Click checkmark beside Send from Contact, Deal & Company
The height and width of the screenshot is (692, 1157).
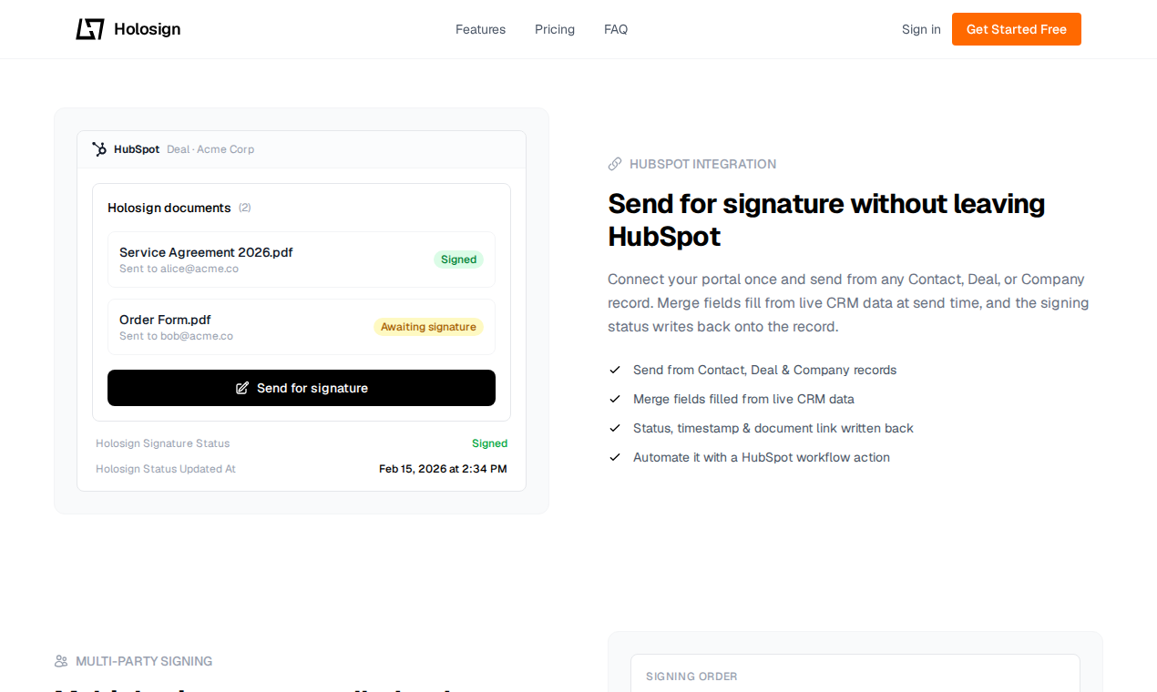pyautogui.click(x=615, y=370)
